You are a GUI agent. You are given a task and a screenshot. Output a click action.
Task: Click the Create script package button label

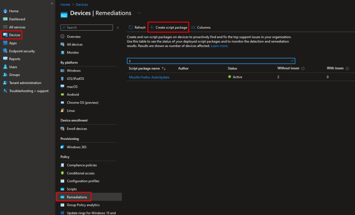171,28
